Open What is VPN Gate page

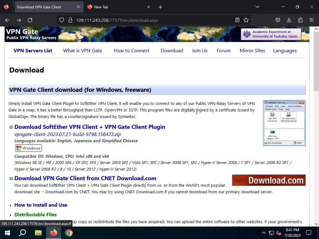click(x=83, y=51)
